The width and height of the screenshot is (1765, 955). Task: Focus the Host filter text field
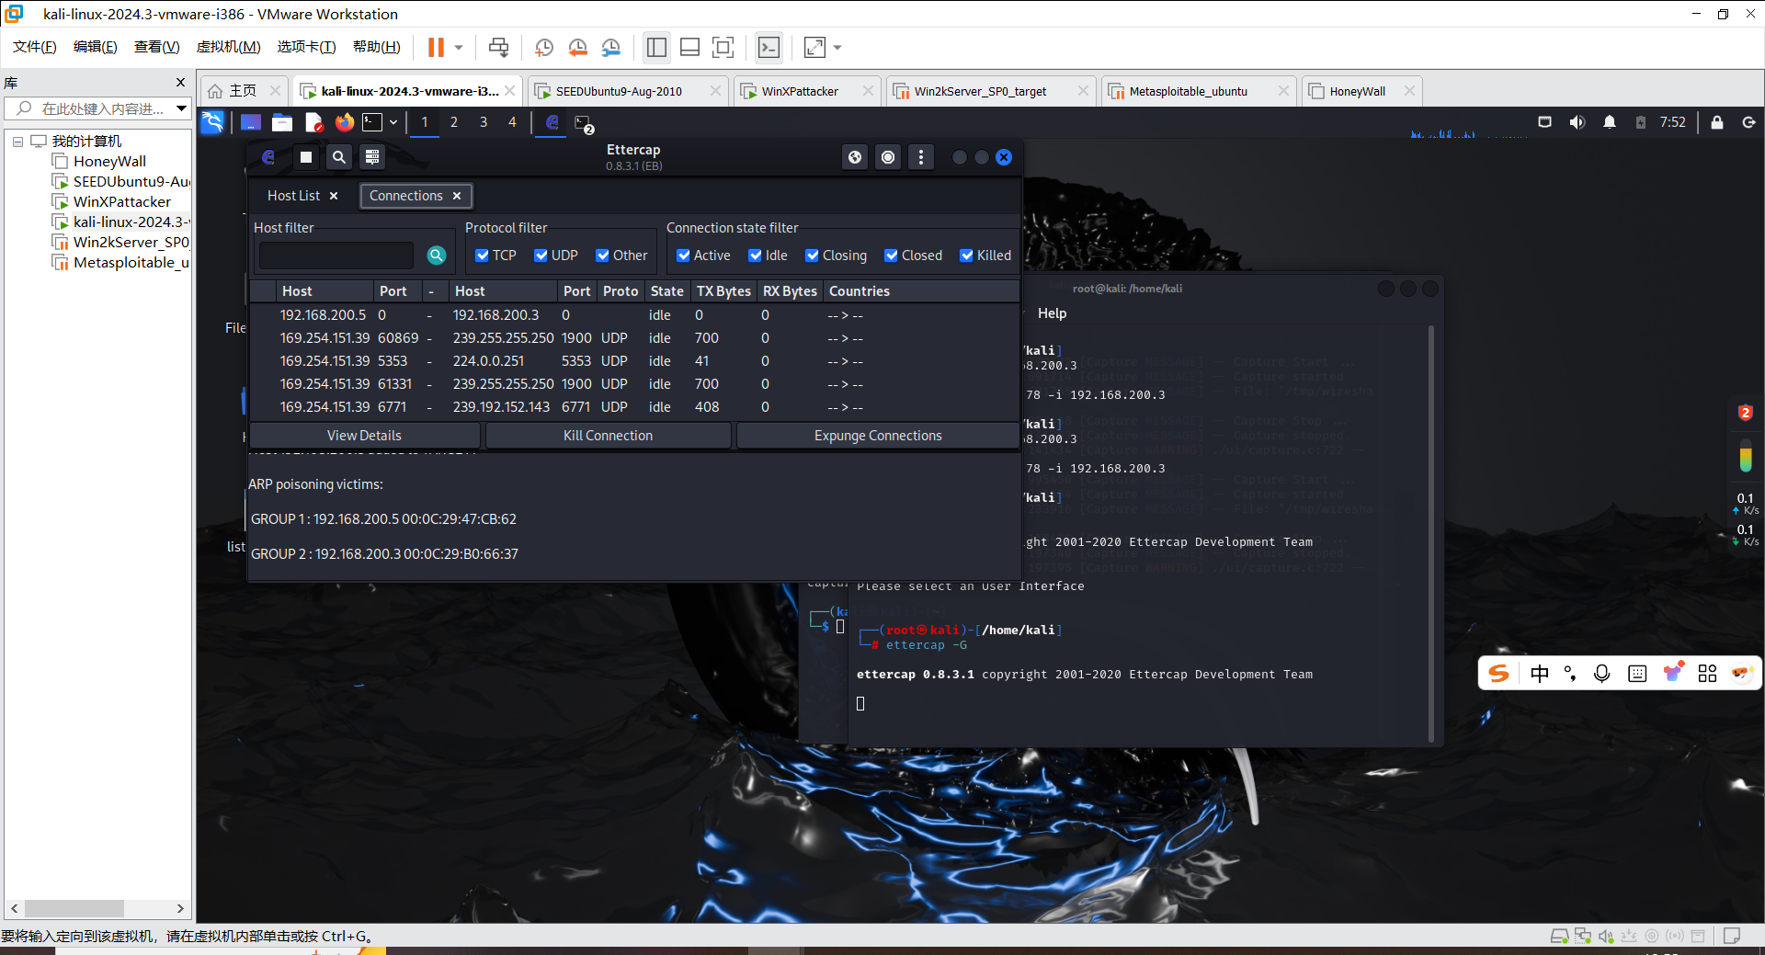click(x=336, y=256)
